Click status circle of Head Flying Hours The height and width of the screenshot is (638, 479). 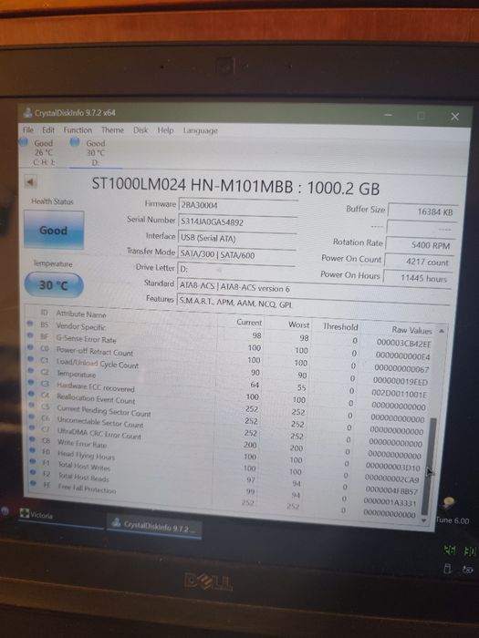coord(33,450)
